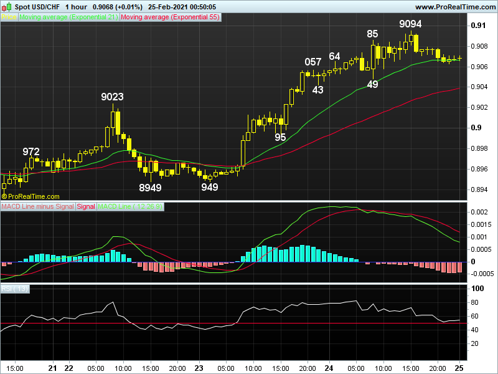Viewport: 498px width, 374px height.
Task: Click the red RSI 50 midline
Action: 234,323
